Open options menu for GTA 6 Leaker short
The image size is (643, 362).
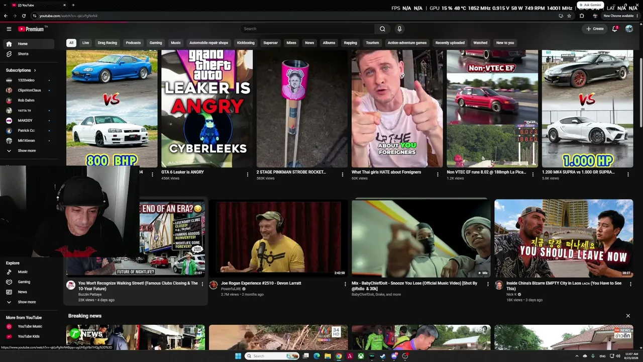pyautogui.click(x=247, y=174)
